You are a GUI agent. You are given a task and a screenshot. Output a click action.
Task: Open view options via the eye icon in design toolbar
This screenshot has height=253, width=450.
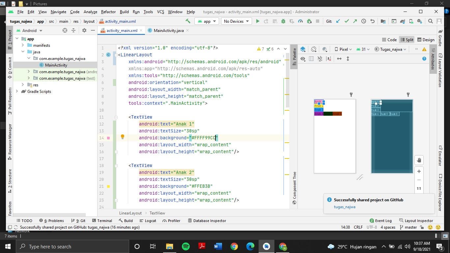[x=303, y=59]
